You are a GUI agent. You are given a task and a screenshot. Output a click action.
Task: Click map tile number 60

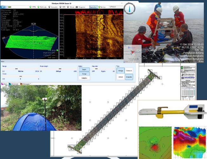[95, 131]
